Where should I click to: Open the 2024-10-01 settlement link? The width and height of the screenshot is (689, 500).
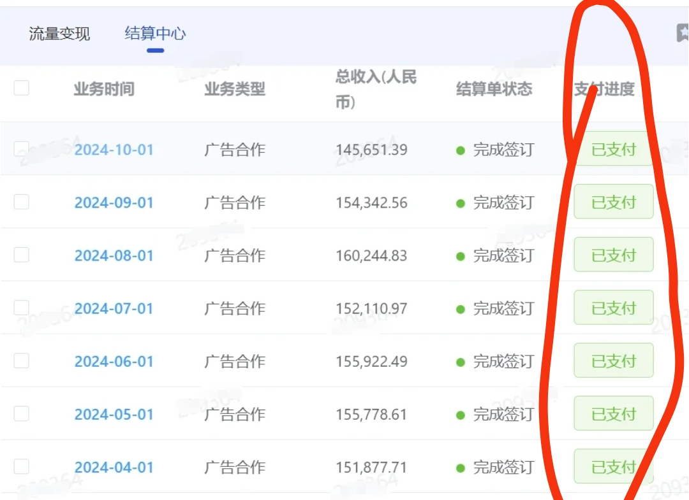(x=114, y=150)
